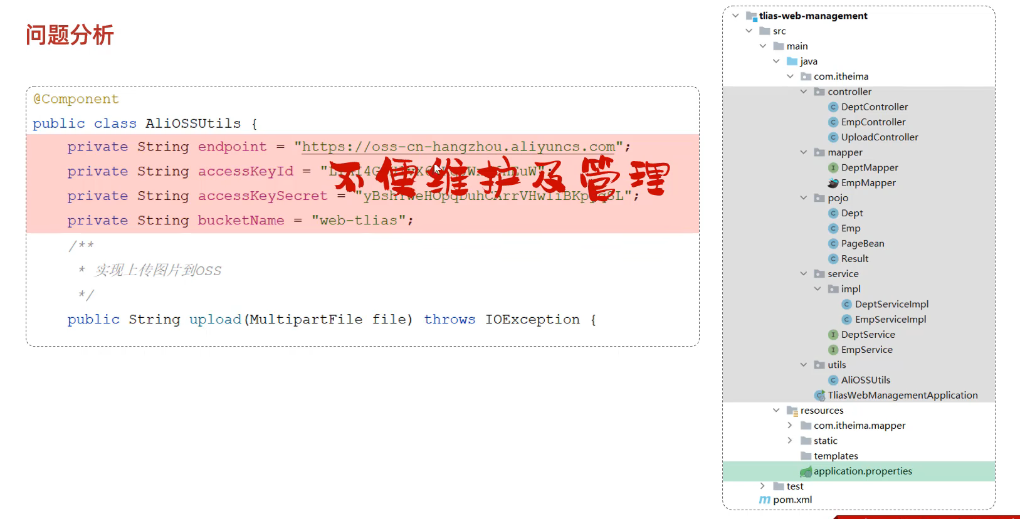
Task: Select the PageBean class
Action: point(862,244)
